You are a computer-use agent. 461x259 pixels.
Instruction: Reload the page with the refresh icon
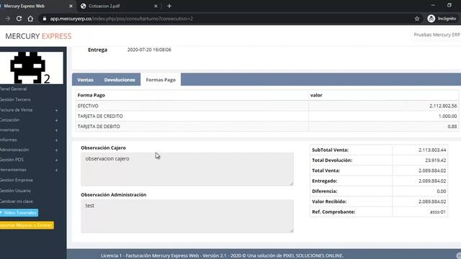point(19,19)
